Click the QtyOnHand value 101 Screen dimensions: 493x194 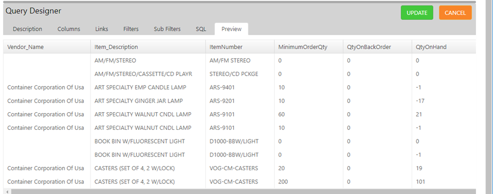pyautogui.click(x=420, y=182)
